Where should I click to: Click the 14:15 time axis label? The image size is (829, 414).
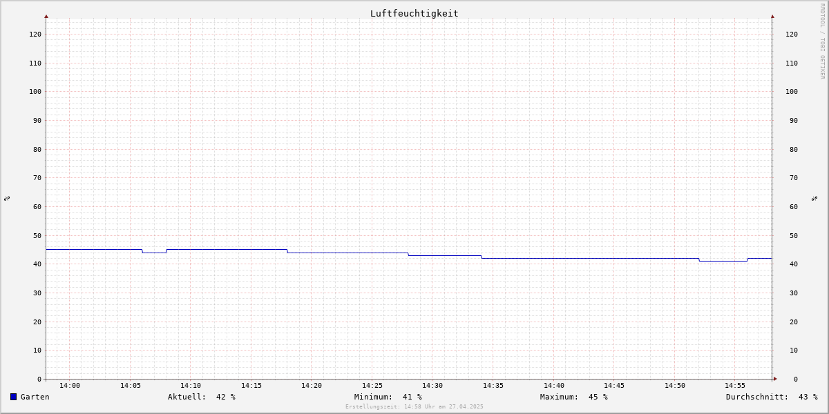251,386
